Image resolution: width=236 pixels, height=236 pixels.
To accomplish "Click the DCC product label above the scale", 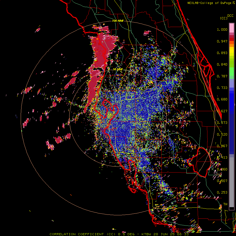I will [x=230, y=16].
